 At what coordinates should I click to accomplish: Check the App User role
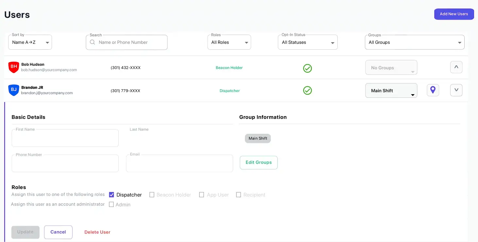click(x=202, y=195)
